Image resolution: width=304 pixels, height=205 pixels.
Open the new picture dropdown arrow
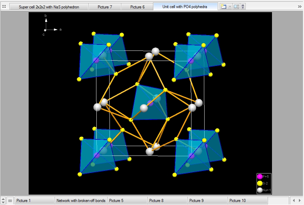[x=230, y=6]
